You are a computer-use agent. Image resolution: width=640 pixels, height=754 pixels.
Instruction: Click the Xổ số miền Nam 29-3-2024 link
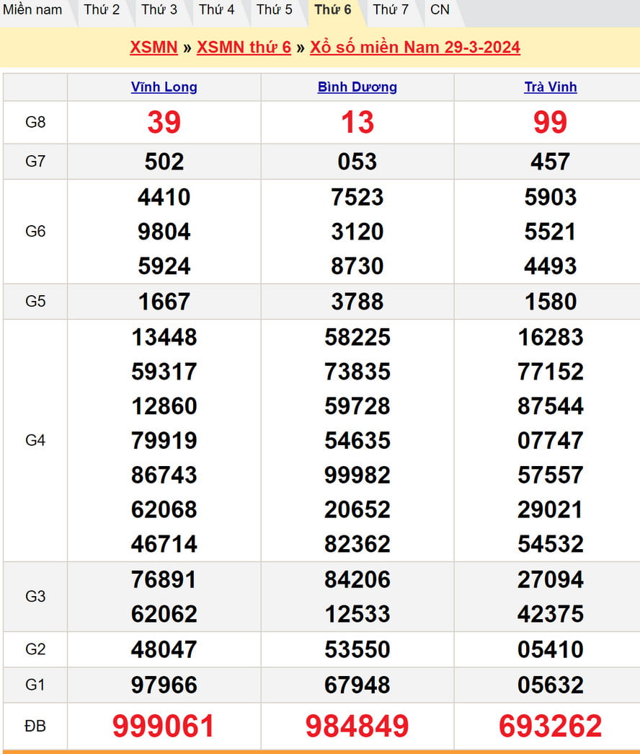click(415, 48)
